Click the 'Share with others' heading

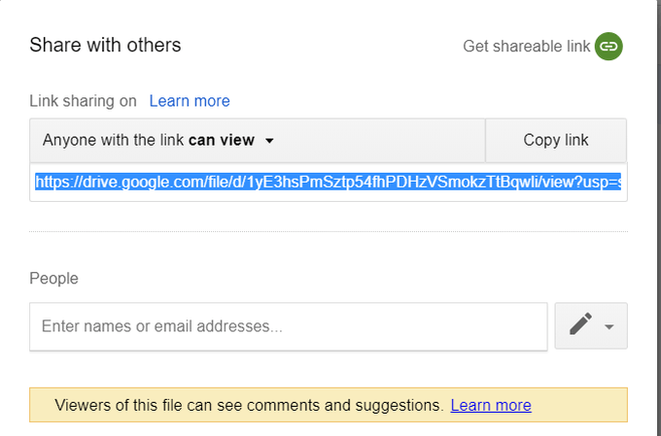tap(105, 45)
